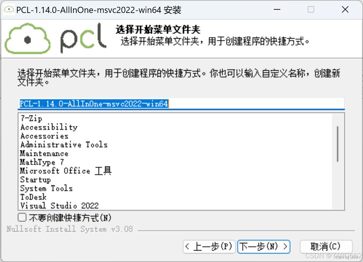
Task: Enable the 不要创建快捷方式 checkbox
Action: click(x=22, y=218)
